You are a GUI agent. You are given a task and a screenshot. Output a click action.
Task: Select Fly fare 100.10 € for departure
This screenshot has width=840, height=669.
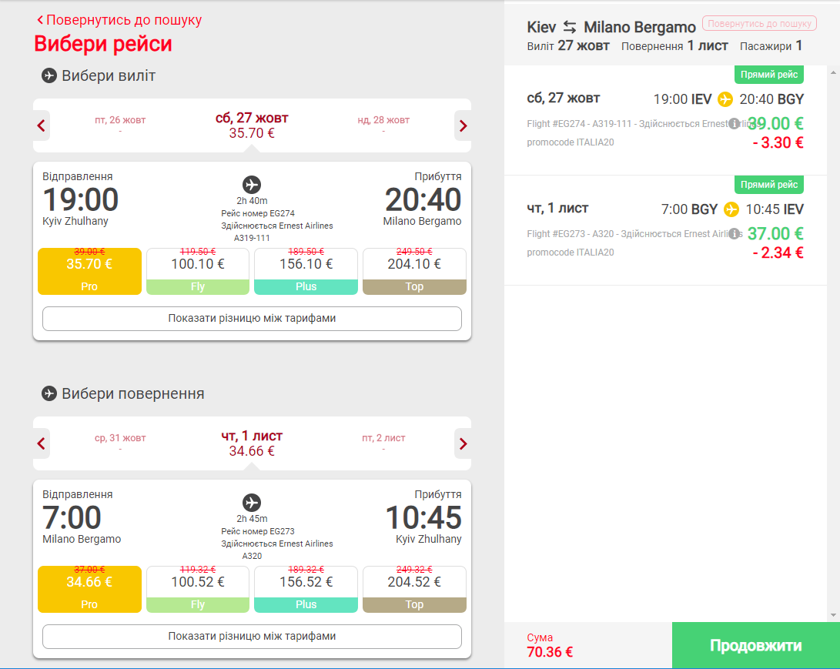pos(198,271)
